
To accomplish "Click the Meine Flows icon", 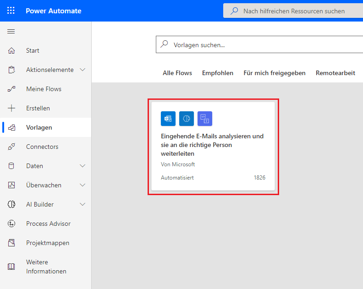I will [11, 89].
